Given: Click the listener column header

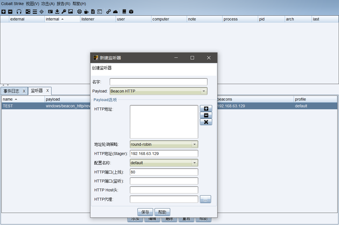Looking at the screenshot, I should point(98,19).
